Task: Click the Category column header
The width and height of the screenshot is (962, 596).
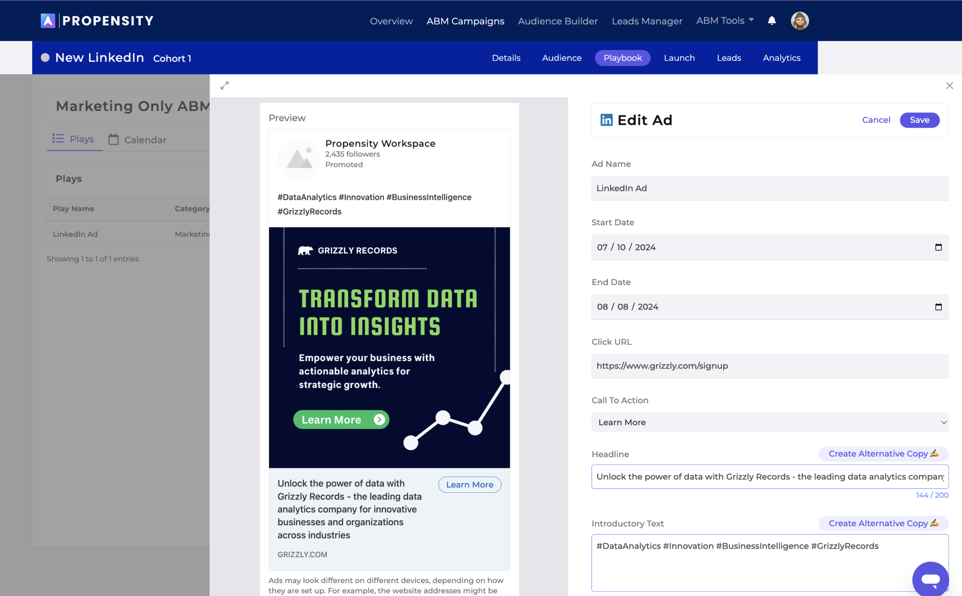Action: click(x=192, y=209)
